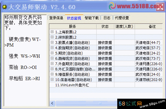
Task: Click the horizontal scrollbar left arrow
Action: point(52,103)
